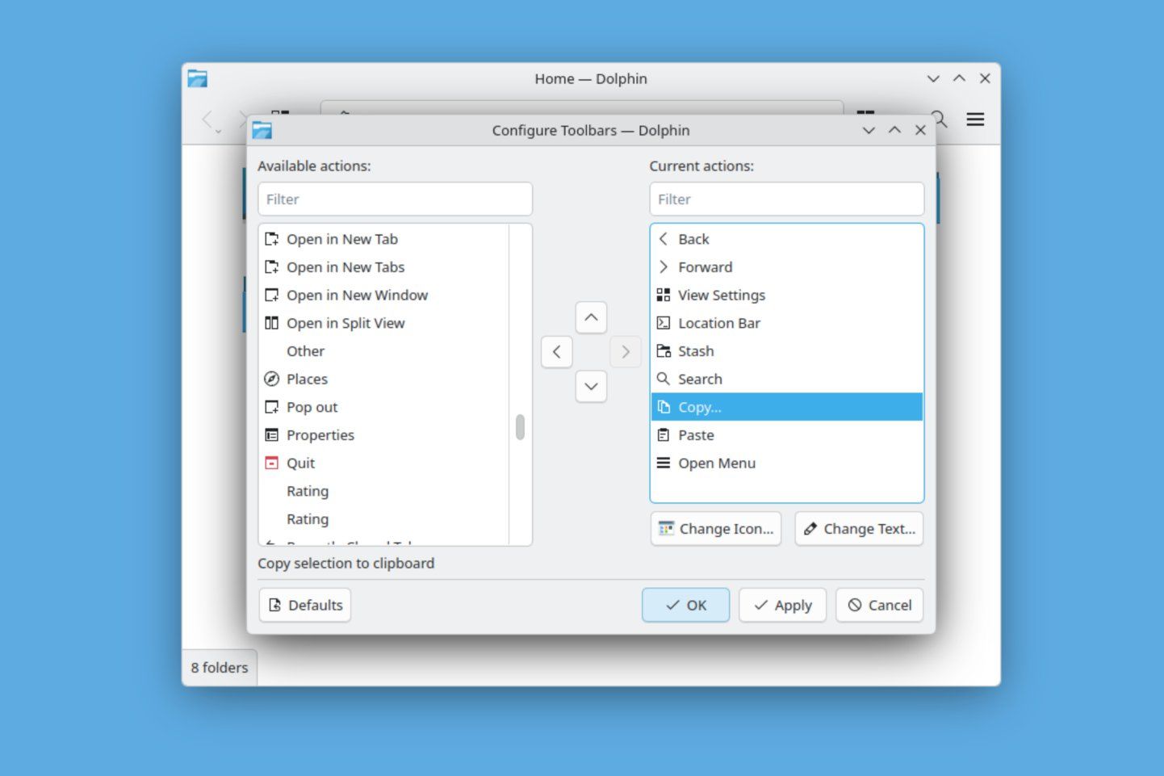
Task: Minimize the Configure Toolbars dialog
Action: click(869, 130)
